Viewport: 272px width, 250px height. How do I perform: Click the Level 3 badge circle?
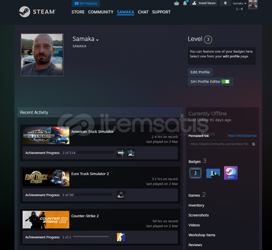point(208,39)
